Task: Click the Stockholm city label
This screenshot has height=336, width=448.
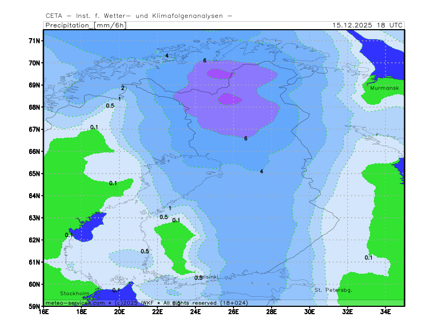Action: 74,293
